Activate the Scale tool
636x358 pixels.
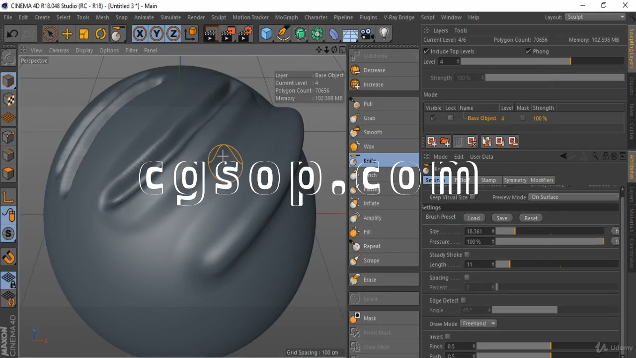pyautogui.click(x=84, y=34)
